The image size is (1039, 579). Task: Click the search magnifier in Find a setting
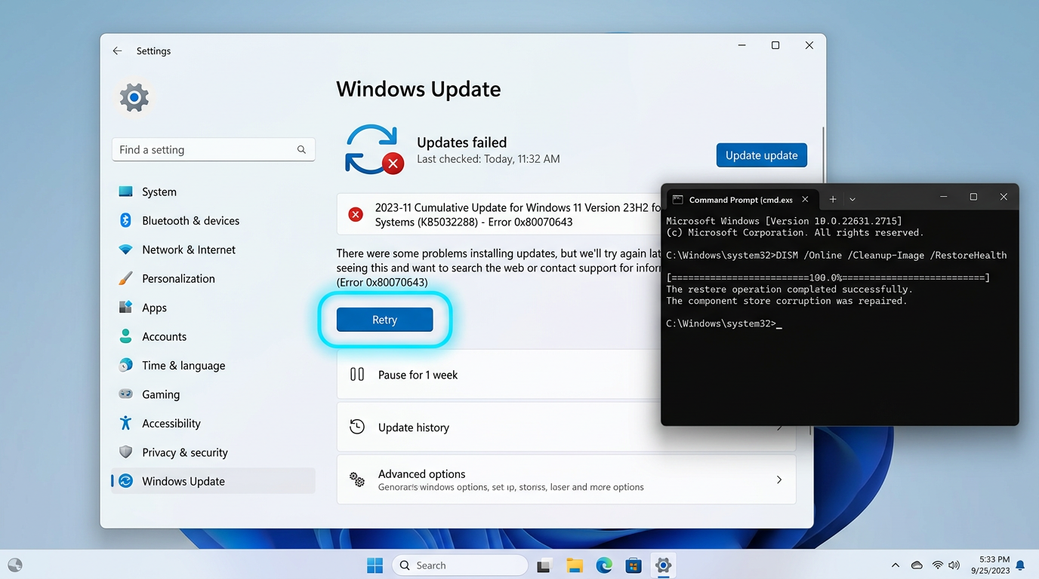(301, 149)
